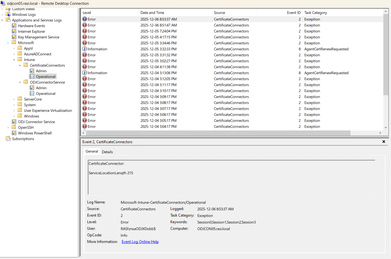Collapse Applications and Services Logs node

[x=2, y=20]
